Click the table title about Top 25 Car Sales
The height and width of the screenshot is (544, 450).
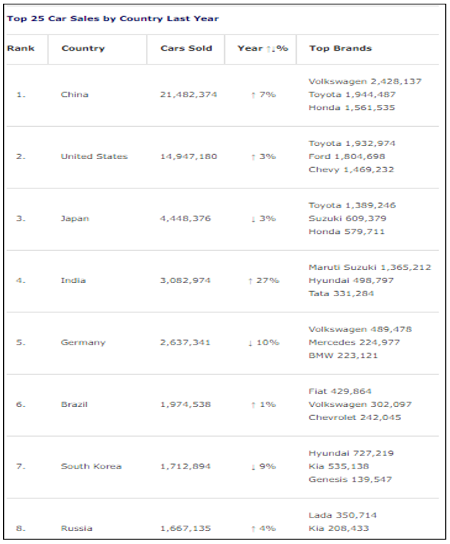113,18
